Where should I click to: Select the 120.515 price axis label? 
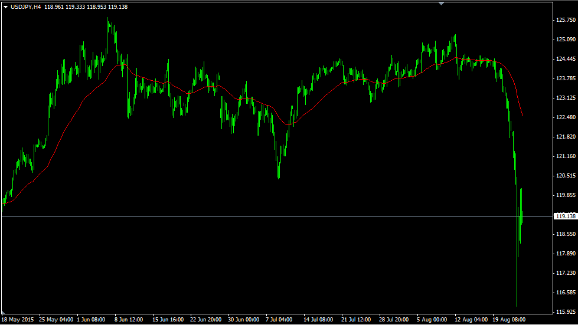tap(566, 176)
